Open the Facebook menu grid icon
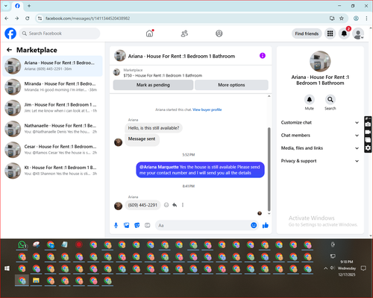 pos(330,34)
